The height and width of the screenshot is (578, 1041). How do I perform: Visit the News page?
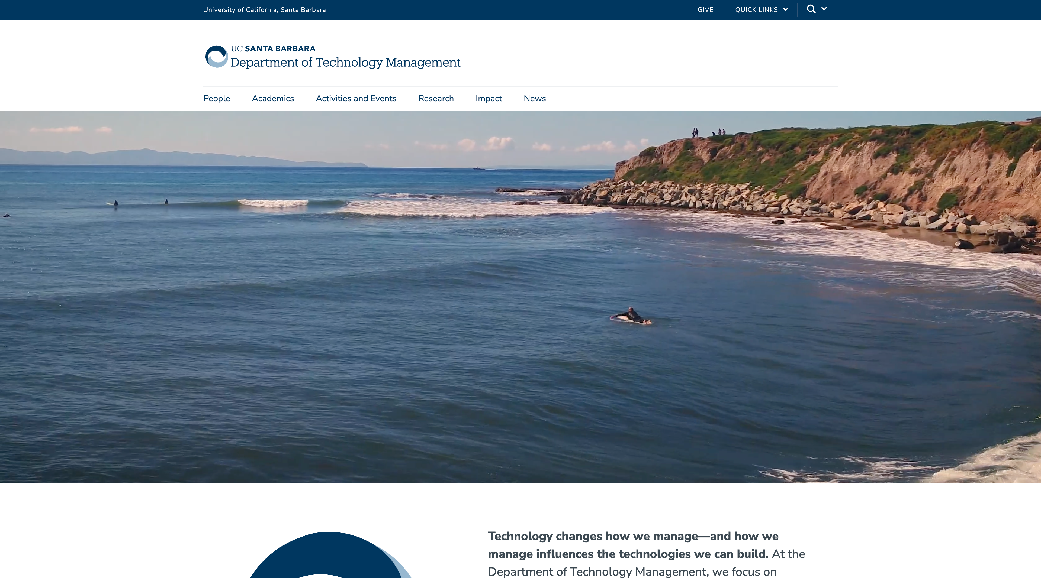pos(534,99)
